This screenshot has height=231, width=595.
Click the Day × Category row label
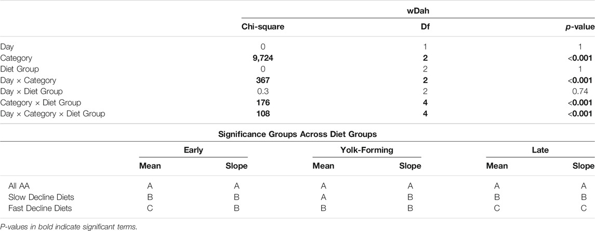click(x=28, y=80)
